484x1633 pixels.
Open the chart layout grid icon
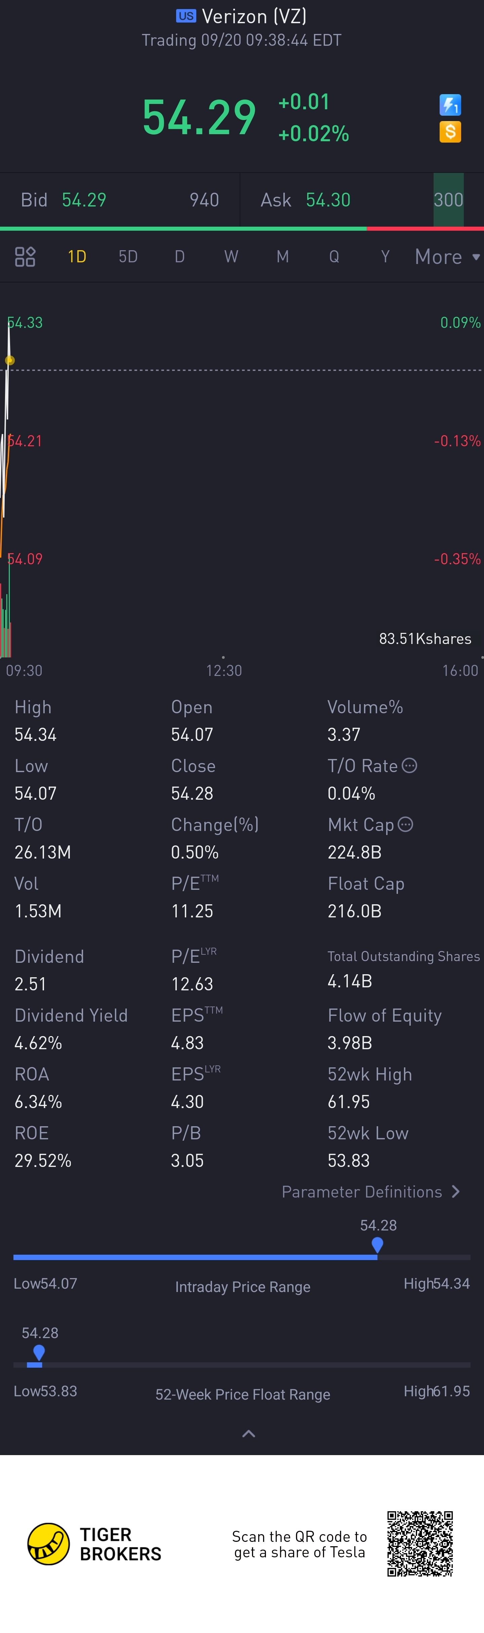25,257
